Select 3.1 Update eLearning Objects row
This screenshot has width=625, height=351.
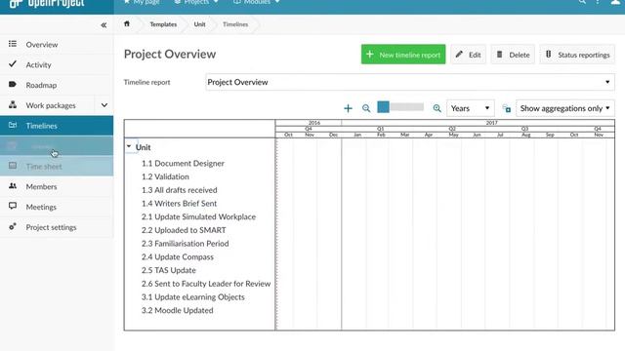click(193, 296)
